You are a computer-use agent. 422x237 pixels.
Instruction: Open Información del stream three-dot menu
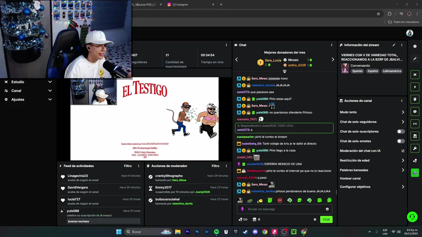tap(402, 45)
